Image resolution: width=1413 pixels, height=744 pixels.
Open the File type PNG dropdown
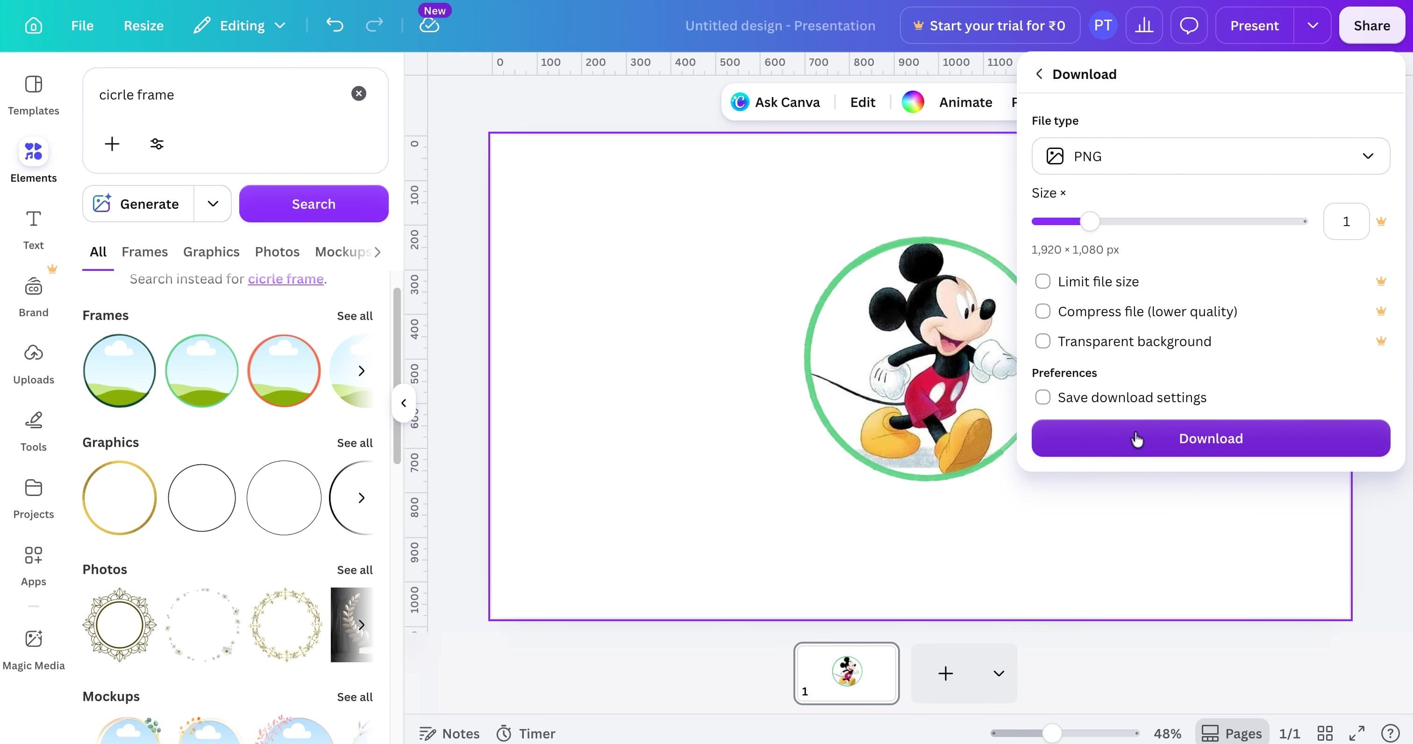coord(1210,156)
